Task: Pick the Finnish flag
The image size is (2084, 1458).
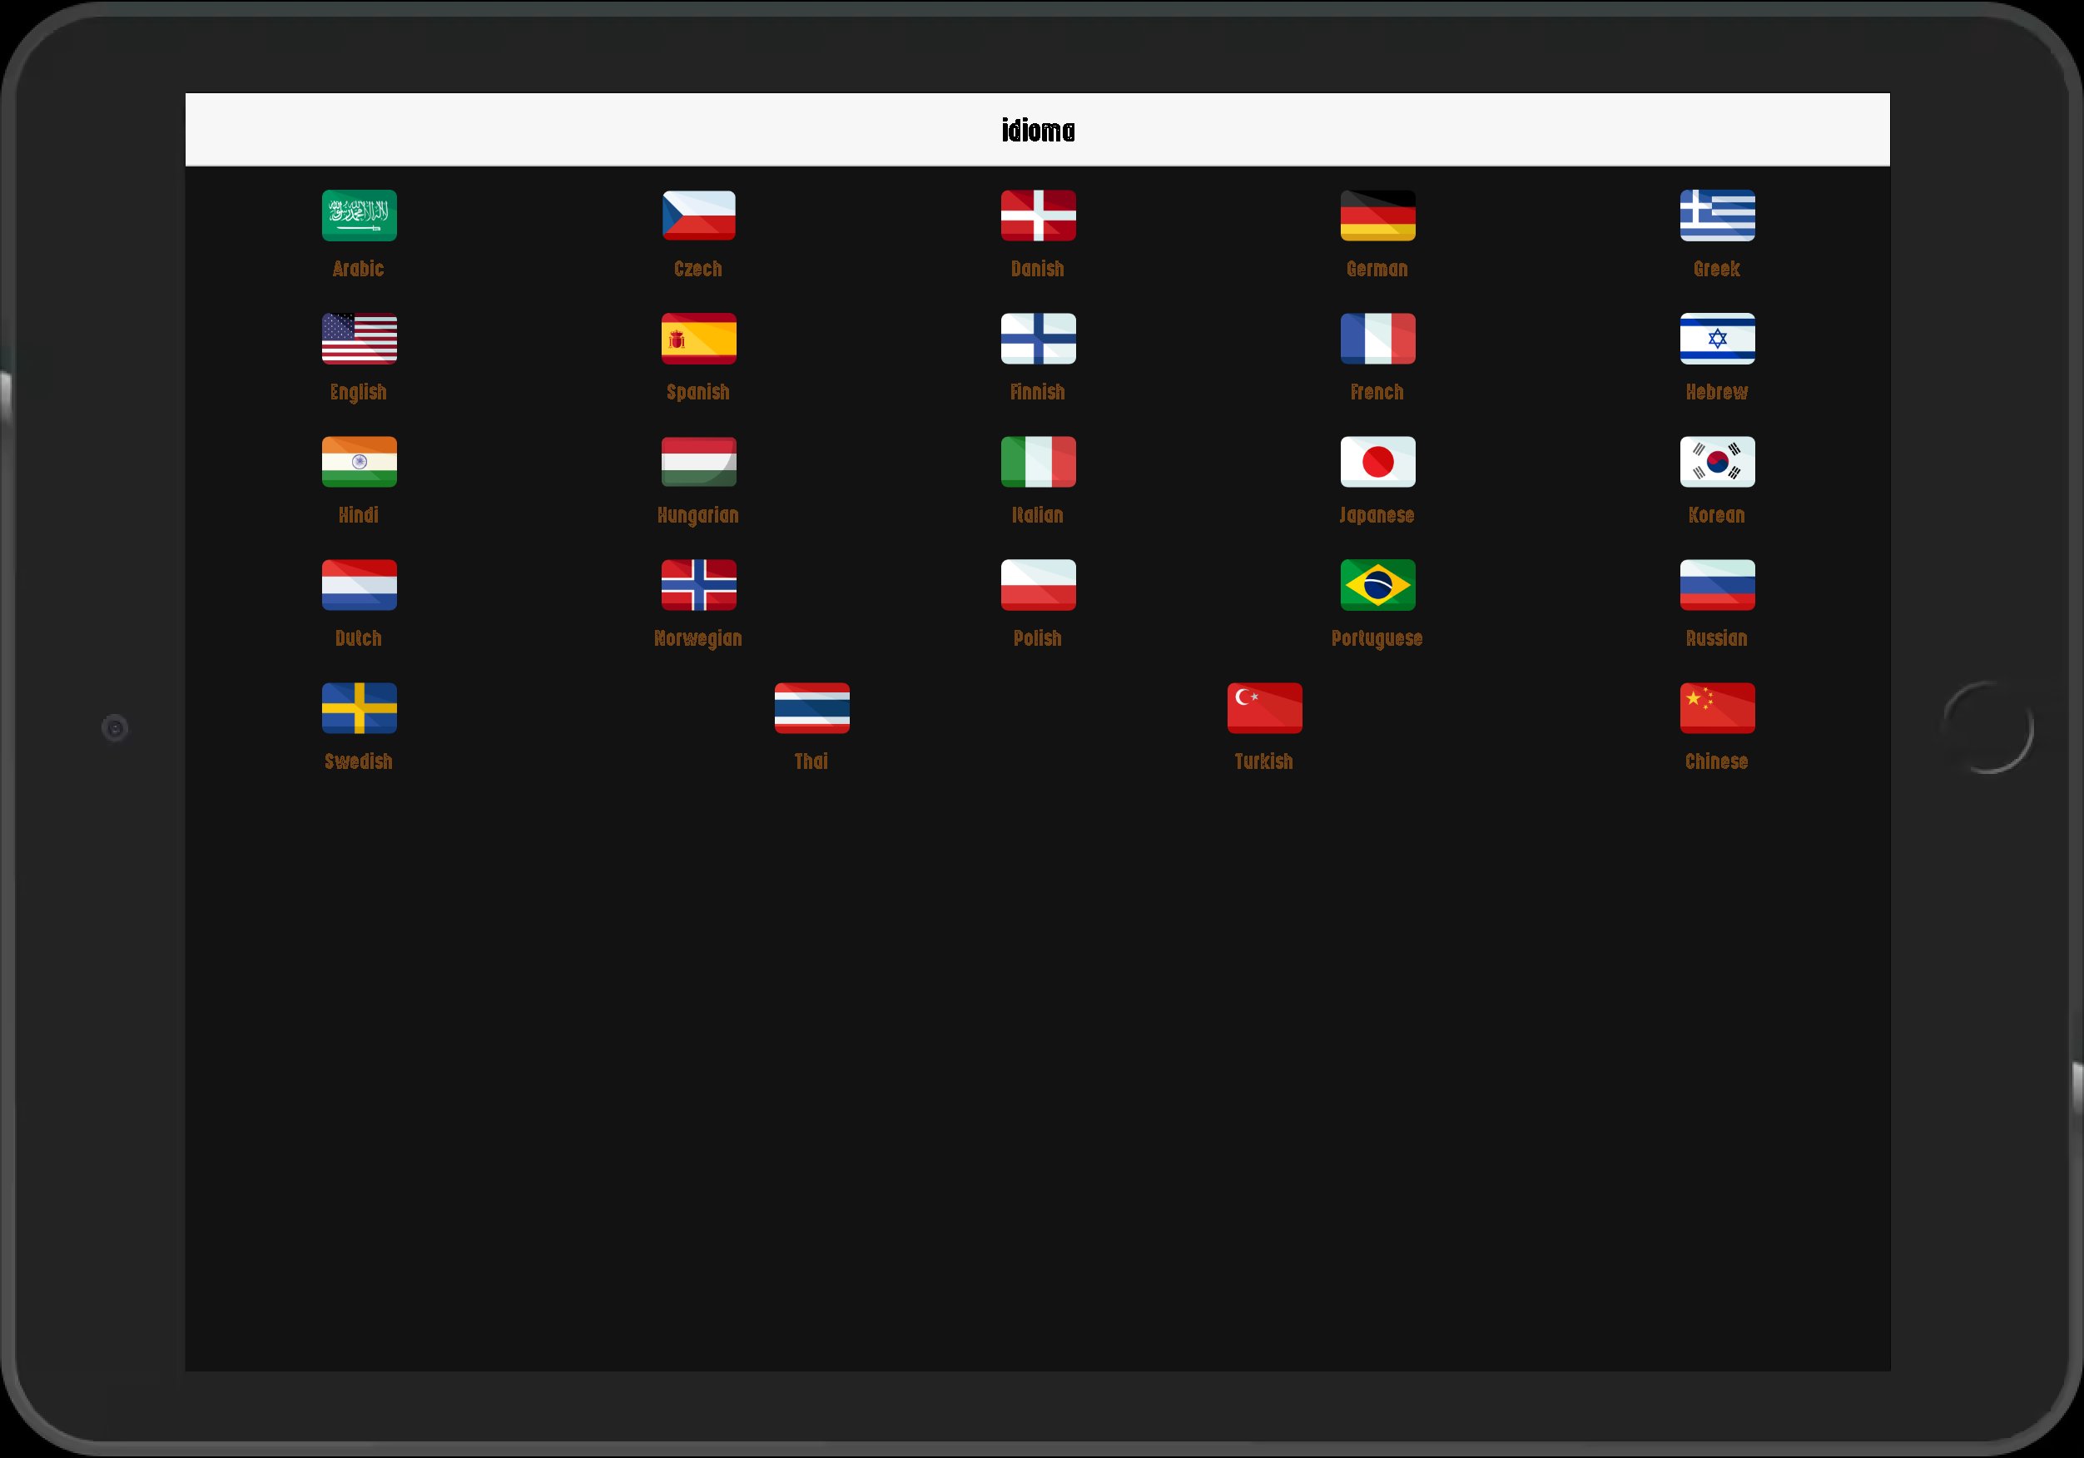Action: coord(1038,339)
